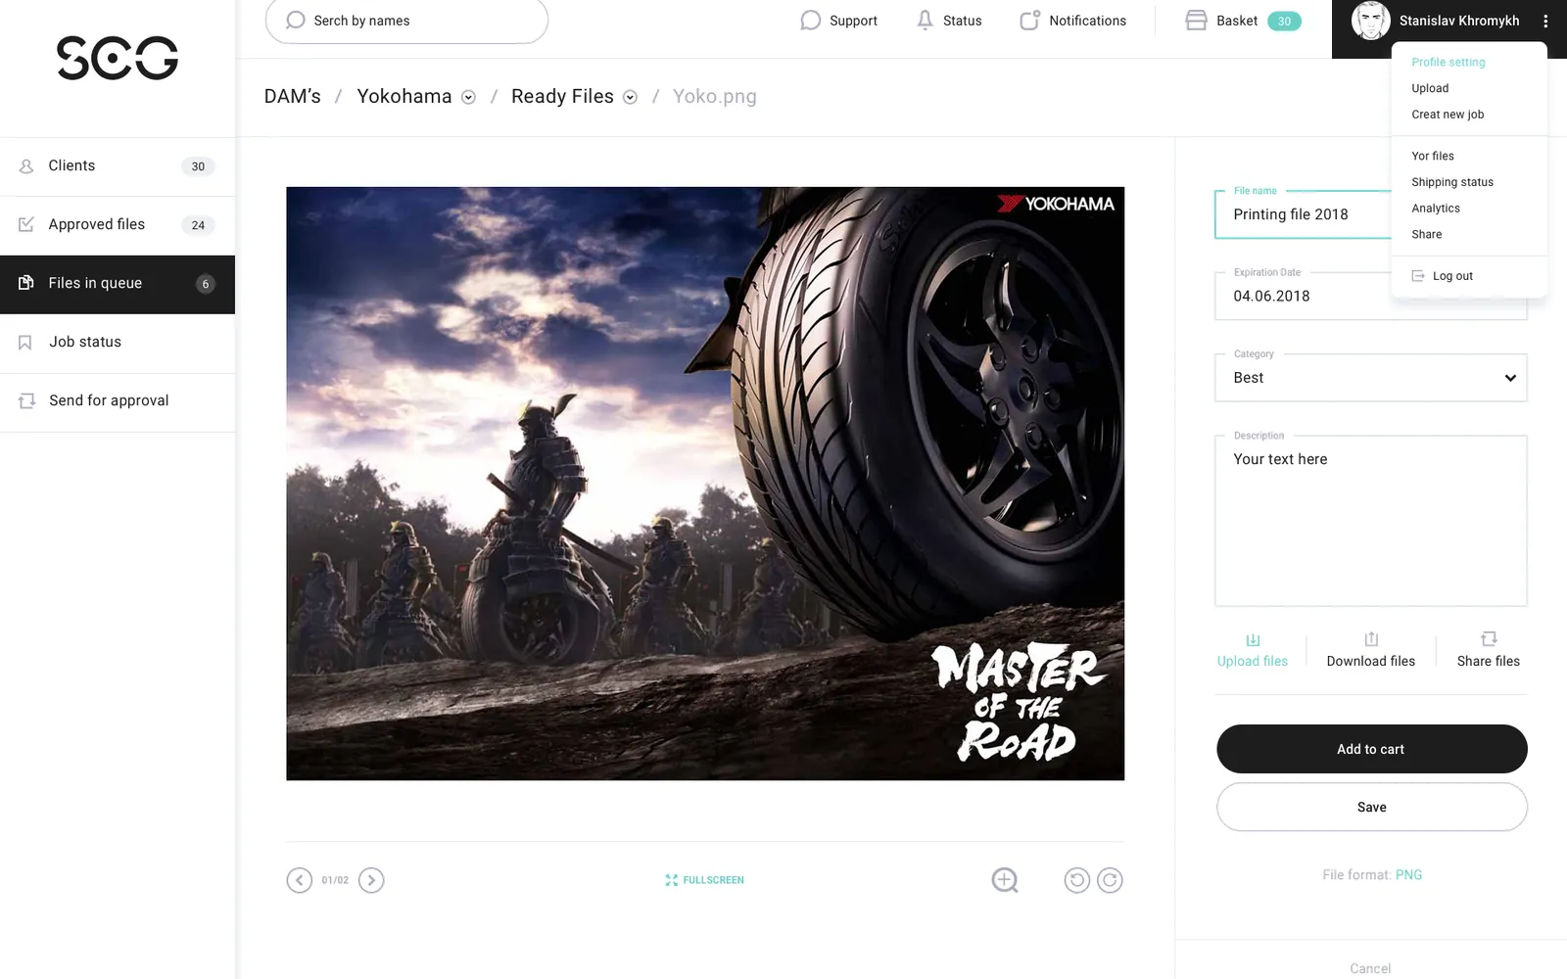Open the Job status sidebar section

click(x=118, y=343)
